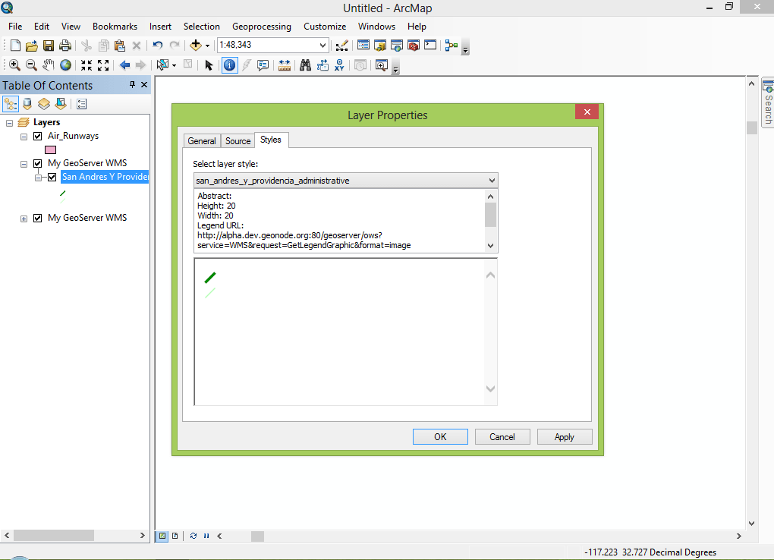Click the map horizontal scrollbar thumb
Viewport: 774px width, 560px height.
258,536
